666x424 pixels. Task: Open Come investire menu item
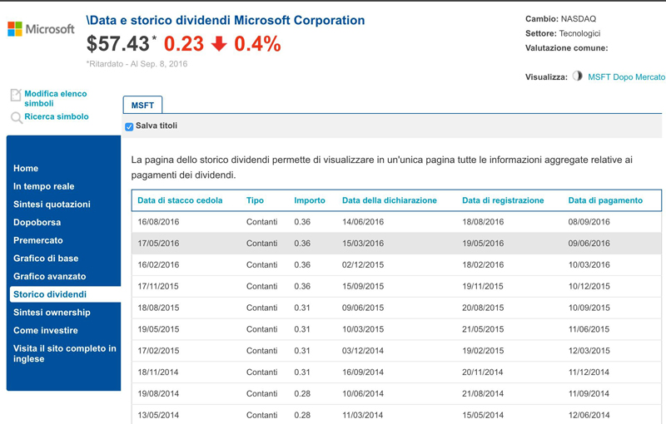pyautogui.click(x=46, y=330)
